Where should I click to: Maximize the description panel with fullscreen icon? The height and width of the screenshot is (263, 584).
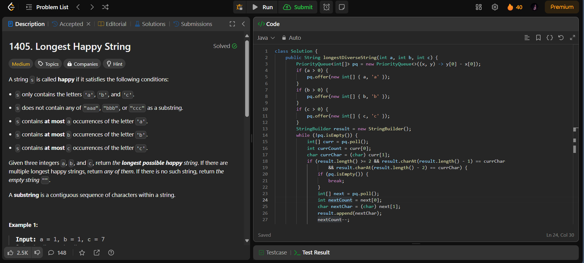[233, 24]
